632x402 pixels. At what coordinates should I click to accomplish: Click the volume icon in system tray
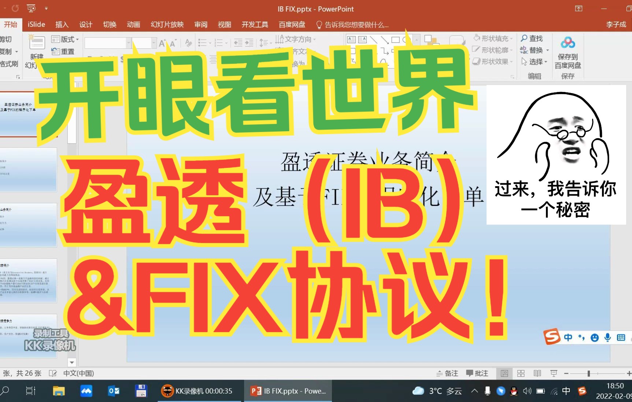coord(527,391)
